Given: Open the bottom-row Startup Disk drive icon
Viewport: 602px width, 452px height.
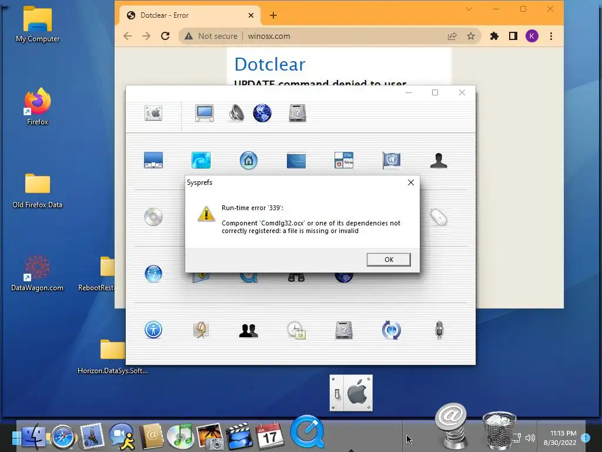Looking at the screenshot, I should click(343, 330).
